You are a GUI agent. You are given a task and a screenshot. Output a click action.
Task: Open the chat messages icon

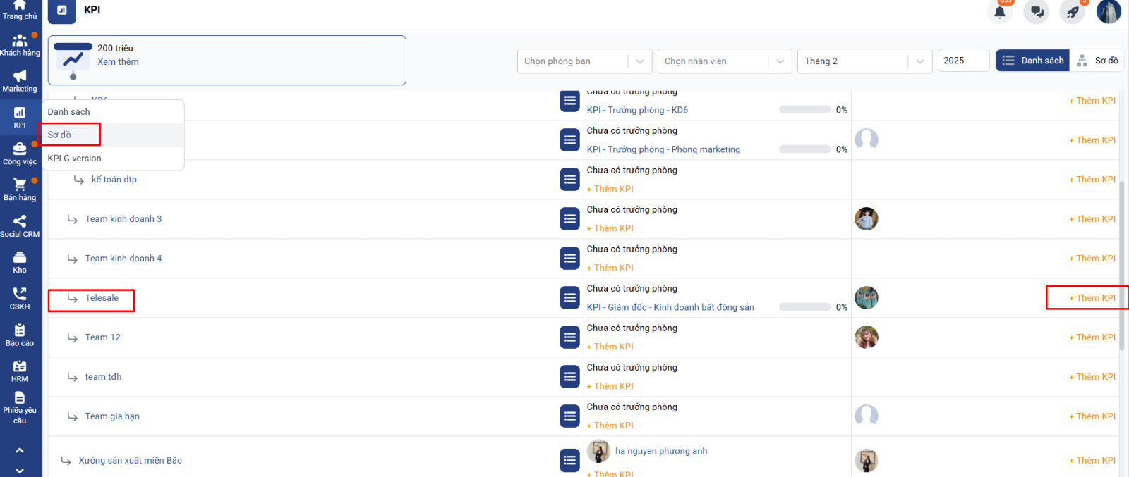click(x=1036, y=12)
